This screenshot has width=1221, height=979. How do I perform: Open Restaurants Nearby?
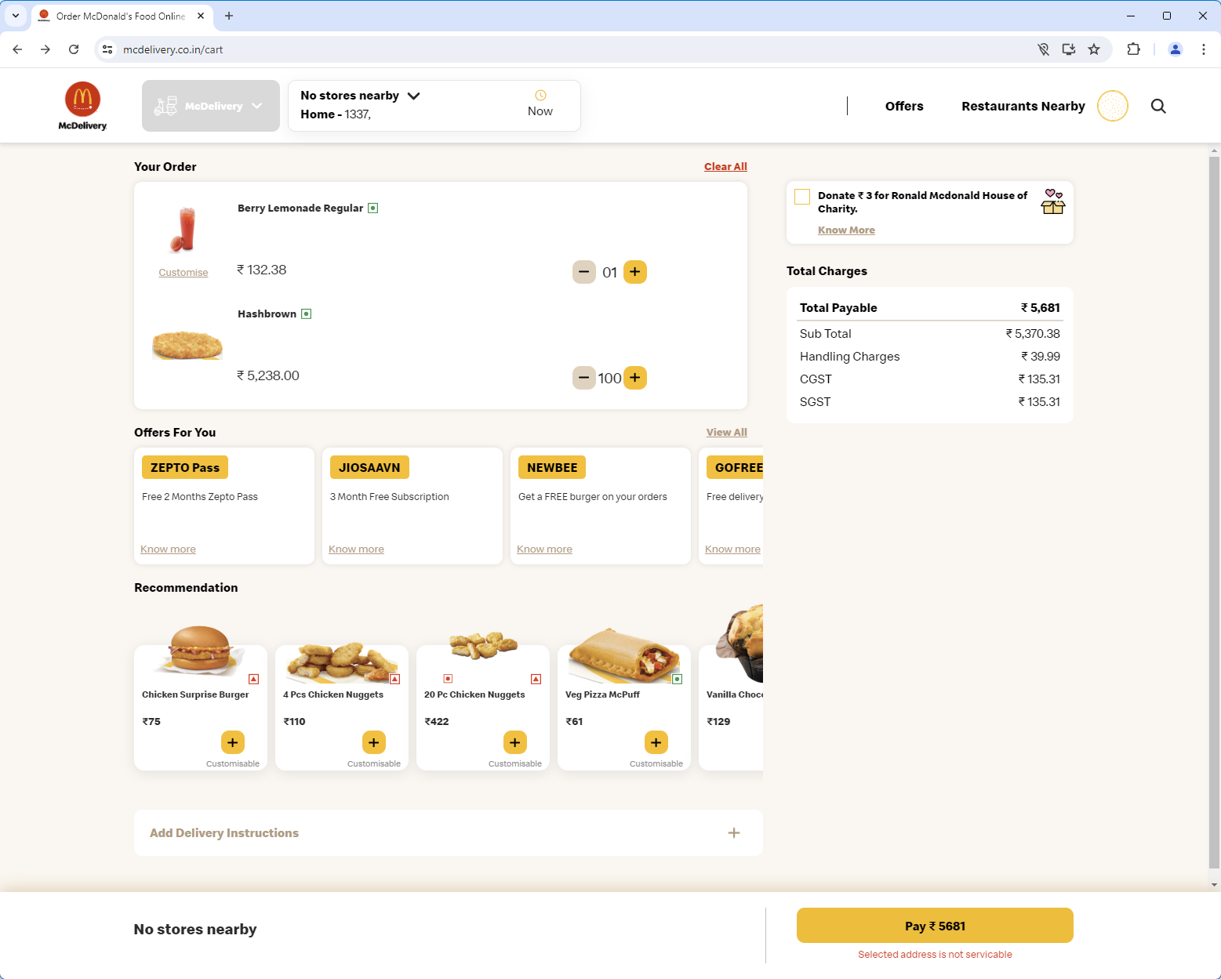tap(1023, 106)
